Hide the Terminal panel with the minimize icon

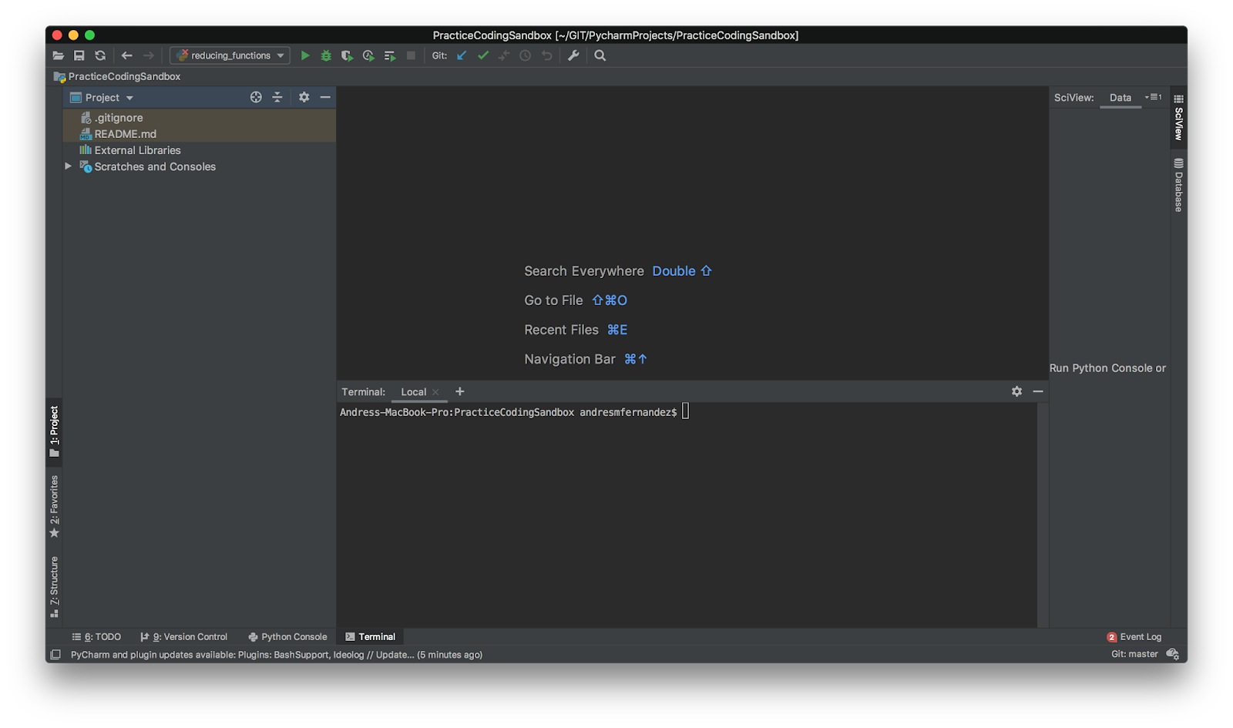(1038, 391)
